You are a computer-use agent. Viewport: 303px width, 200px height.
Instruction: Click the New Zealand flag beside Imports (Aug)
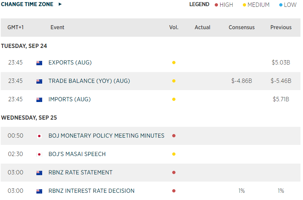(39, 99)
